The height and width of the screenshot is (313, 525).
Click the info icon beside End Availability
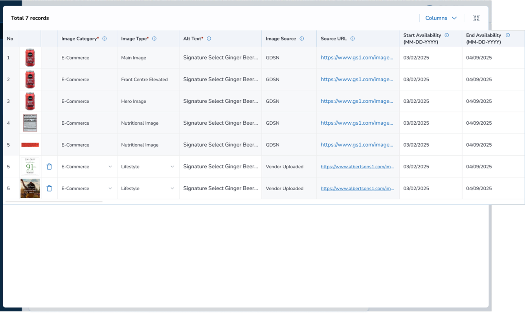[x=508, y=35]
